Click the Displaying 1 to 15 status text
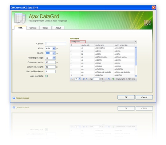Viewport: 166px width, 145px height. click(125, 79)
